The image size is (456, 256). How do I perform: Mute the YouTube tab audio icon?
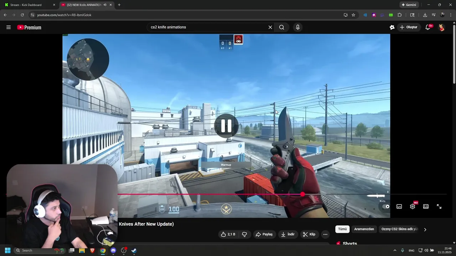point(105,5)
